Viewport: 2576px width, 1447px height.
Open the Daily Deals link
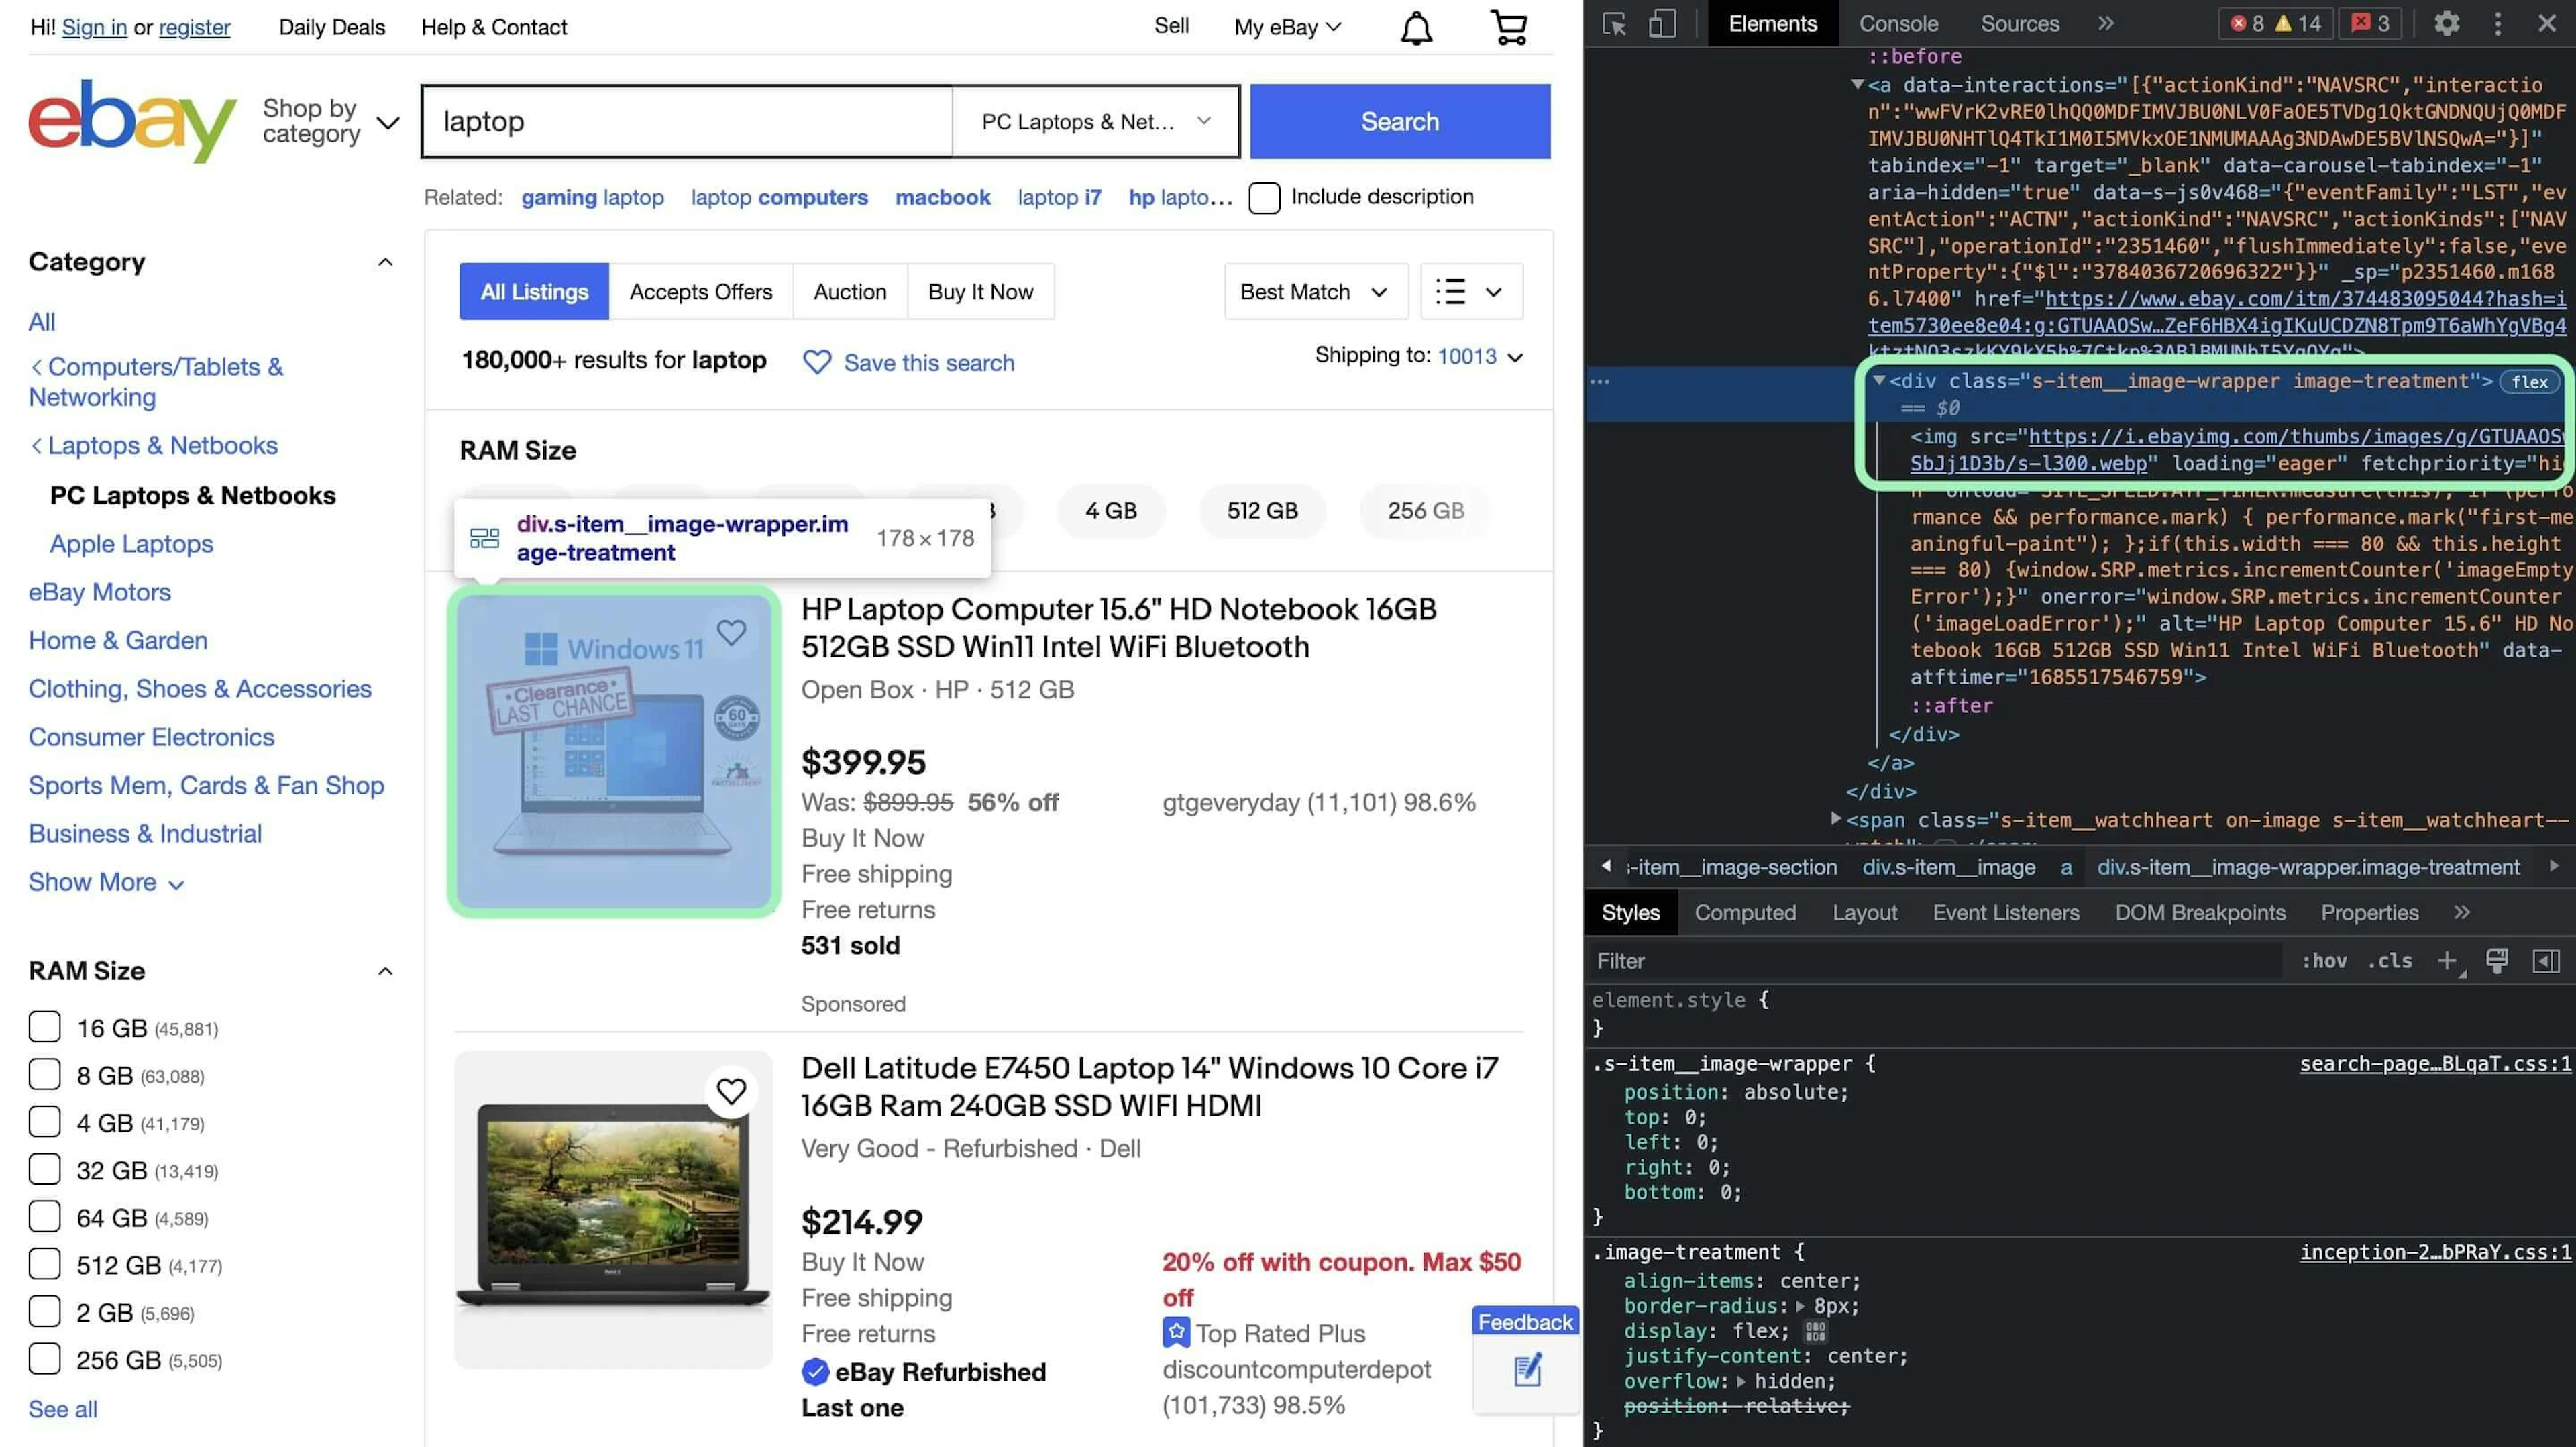pos(332,27)
